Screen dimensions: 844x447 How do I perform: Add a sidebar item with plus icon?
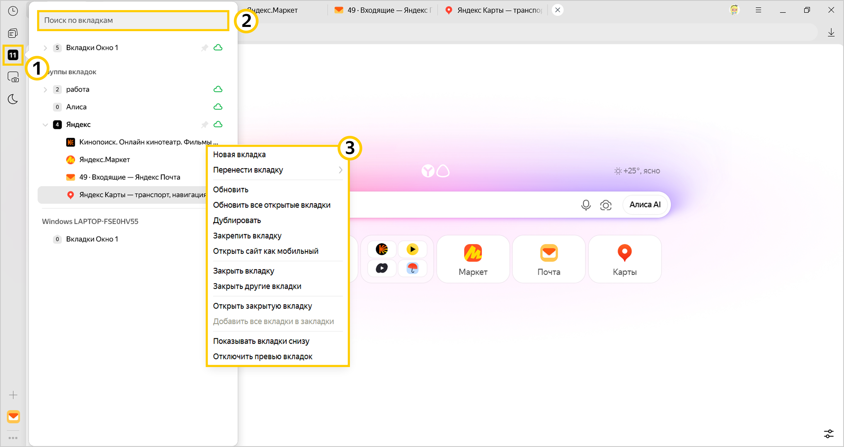[x=13, y=395]
